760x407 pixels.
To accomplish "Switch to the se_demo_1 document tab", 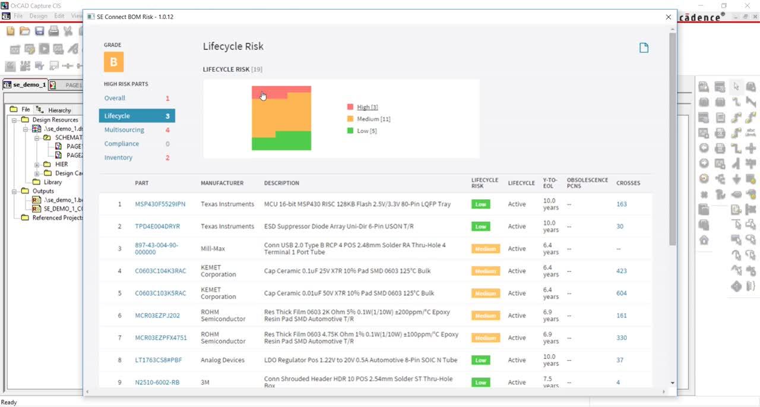I will tap(24, 85).
